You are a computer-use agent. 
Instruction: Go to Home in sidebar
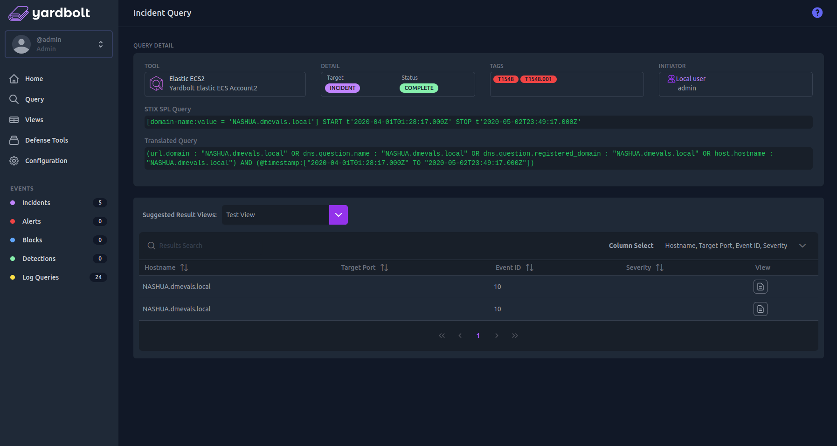click(x=34, y=79)
